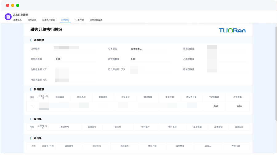Viewport: 277px width, 158px height.
Task: Click row 1 index in 物料信息 table
Action: (x=32, y=106)
